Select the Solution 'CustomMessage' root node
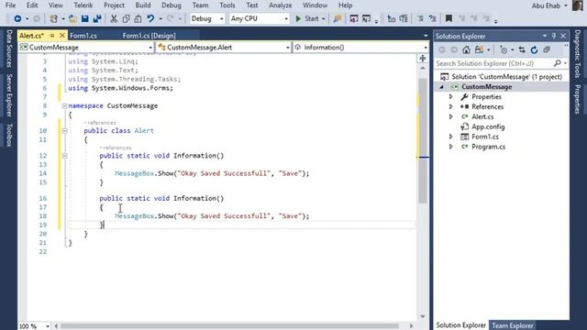 (x=502, y=77)
